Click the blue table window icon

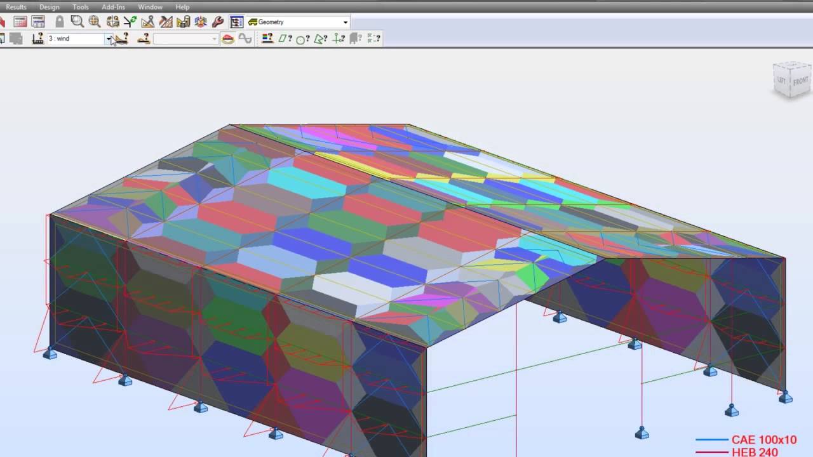pyautogui.click(x=37, y=22)
